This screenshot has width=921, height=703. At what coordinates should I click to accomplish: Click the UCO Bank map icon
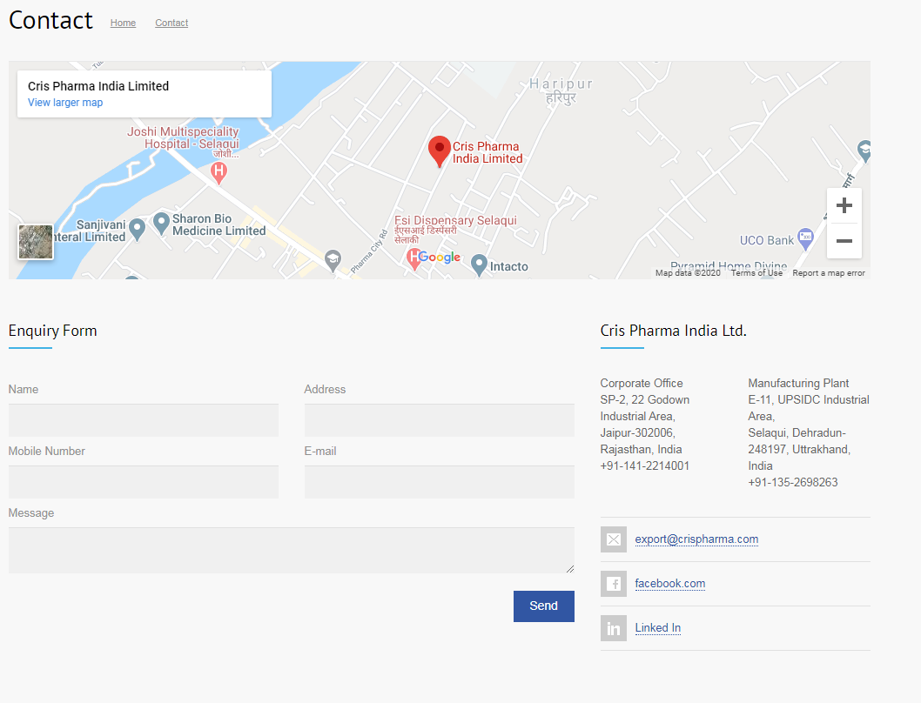805,236
